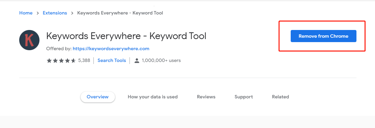Click the fourth rating star

point(67,61)
